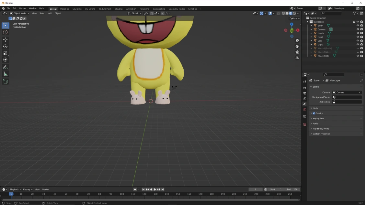The image size is (365, 205).
Task: Click the Options button in viewport
Action: tap(294, 18)
